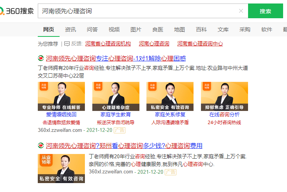Click the 广告 tag under second result
This screenshot has width=287, height=192.
point(171,171)
